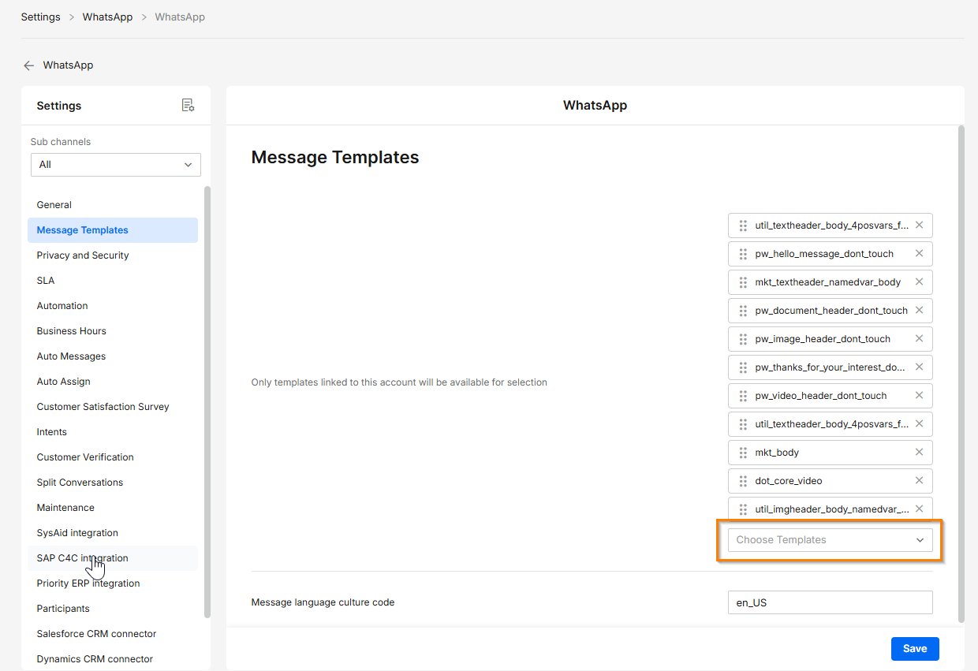Open the General settings section
The image size is (978, 671).
pos(113,205)
